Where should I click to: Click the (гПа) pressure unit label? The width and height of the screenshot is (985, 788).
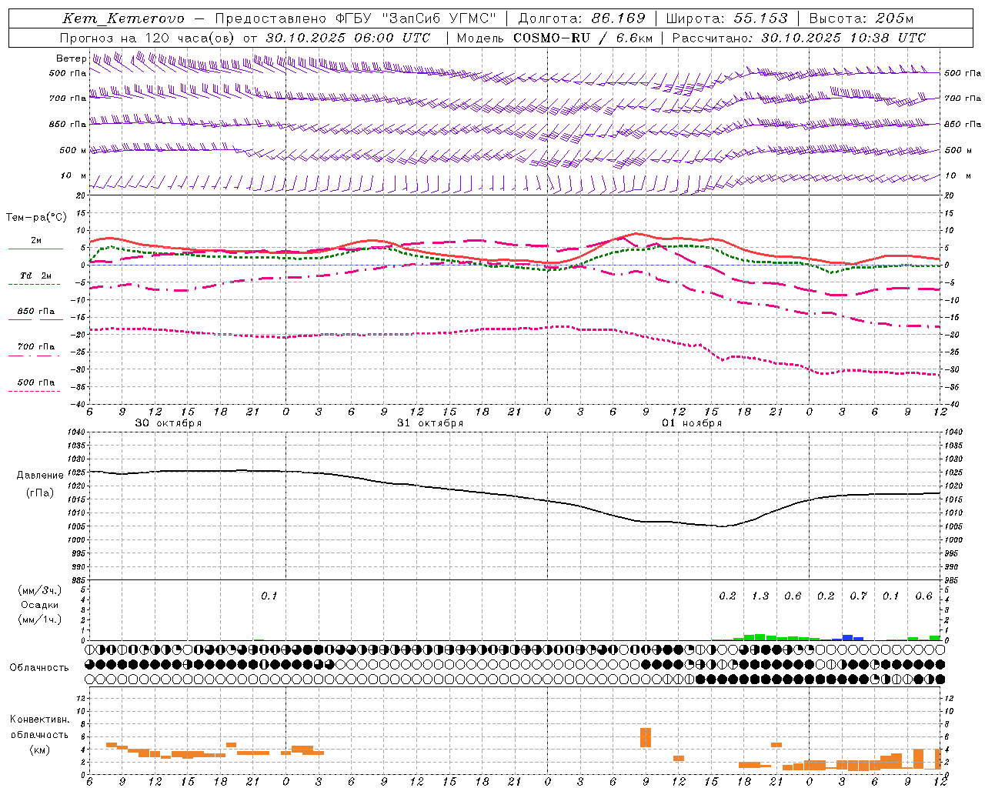[40, 493]
